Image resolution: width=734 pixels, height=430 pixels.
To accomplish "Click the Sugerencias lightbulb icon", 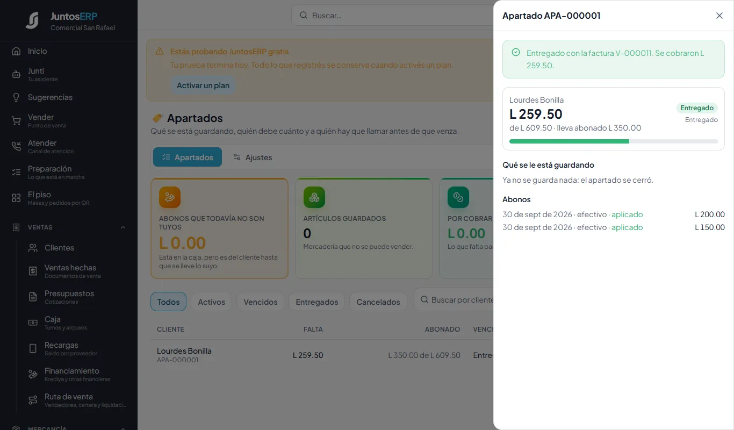I will tap(16, 97).
